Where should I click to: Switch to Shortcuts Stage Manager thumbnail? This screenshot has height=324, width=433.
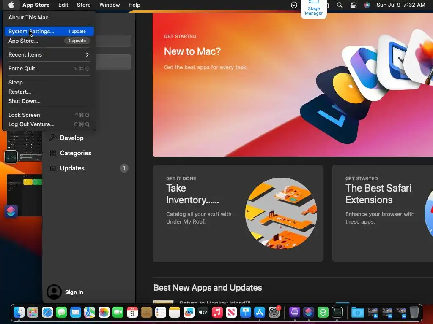24,196
